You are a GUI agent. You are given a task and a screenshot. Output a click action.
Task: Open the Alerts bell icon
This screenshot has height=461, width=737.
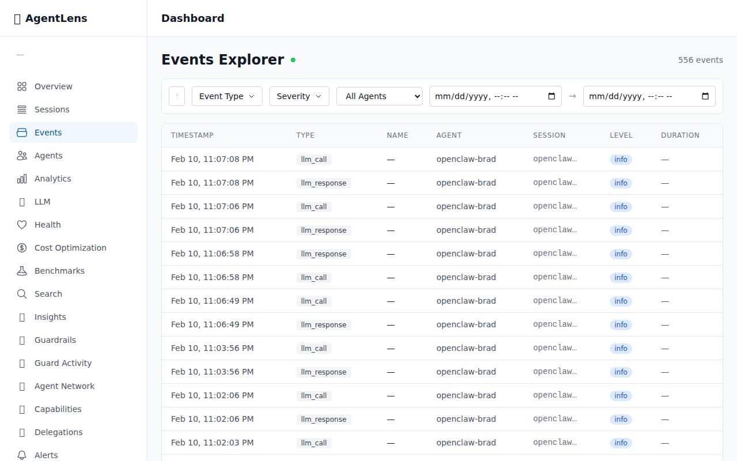(x=22, y=455)
